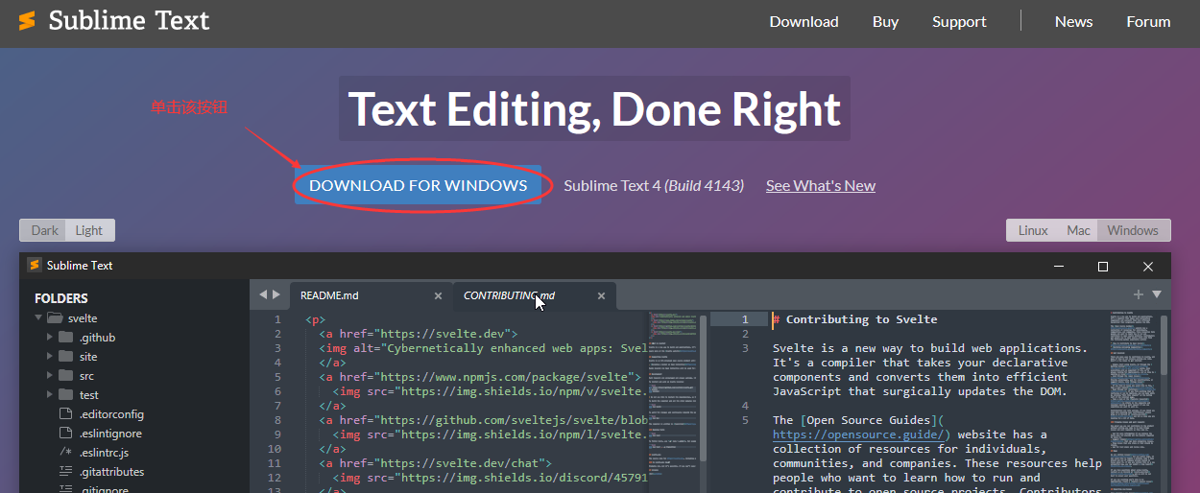Screen dimensions: 1200x493
Task: Open the Forum link in header
Action: (1148, 22)
